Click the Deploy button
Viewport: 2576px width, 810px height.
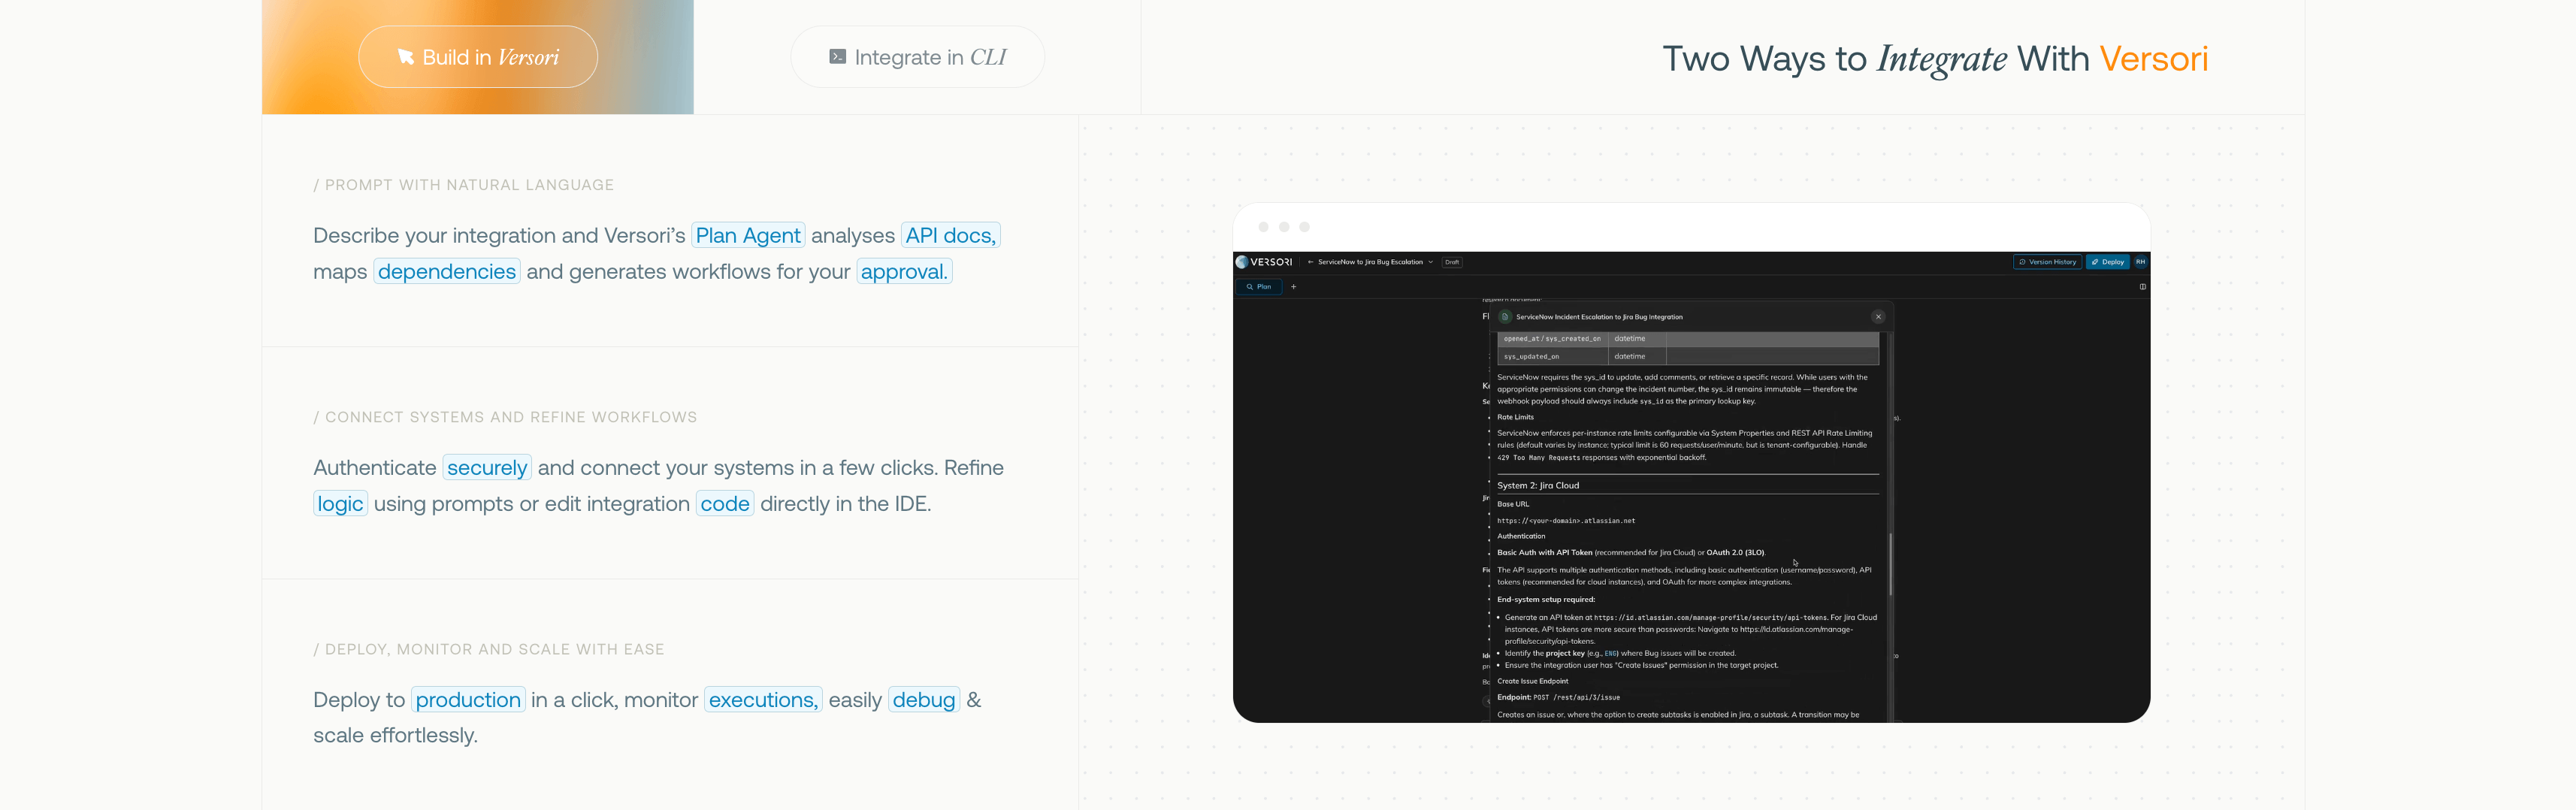2108,262
